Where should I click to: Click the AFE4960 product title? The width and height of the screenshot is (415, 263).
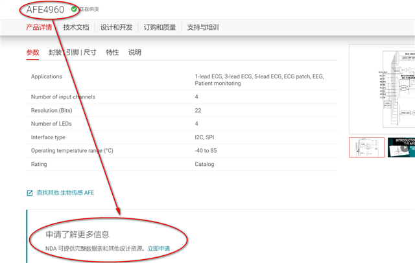(x=45, y=10)
